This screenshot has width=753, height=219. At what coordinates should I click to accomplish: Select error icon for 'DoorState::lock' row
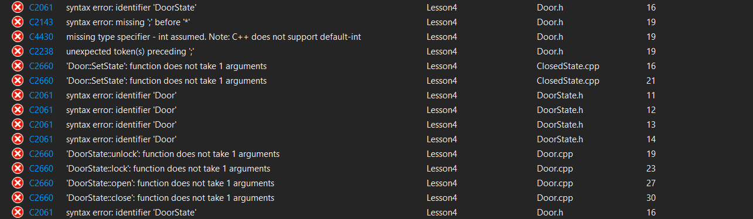18,169
